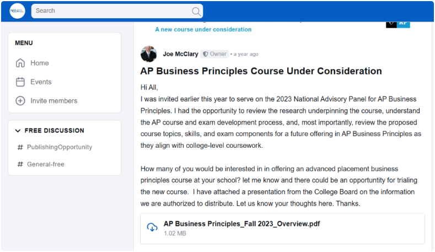Collapse the Free Discussion section chevron
Image resolution: width=435 pixels, height=252 pixels.
(18, 131)
